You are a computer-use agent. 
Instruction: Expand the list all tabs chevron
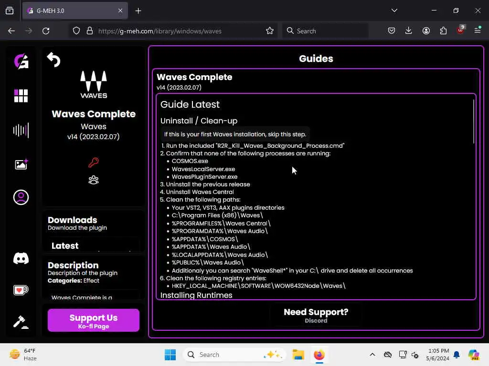click(394, 10)
